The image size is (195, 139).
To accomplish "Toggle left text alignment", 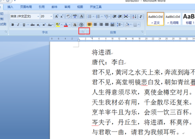I will point(90,24).
